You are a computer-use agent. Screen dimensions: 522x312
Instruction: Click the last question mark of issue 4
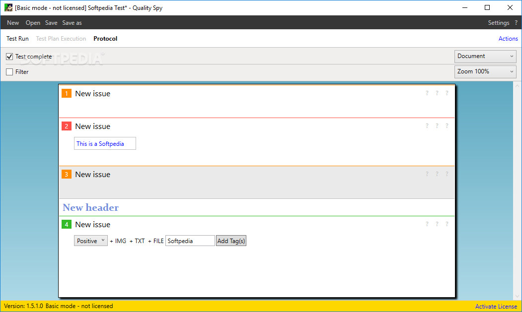point(447,224)
